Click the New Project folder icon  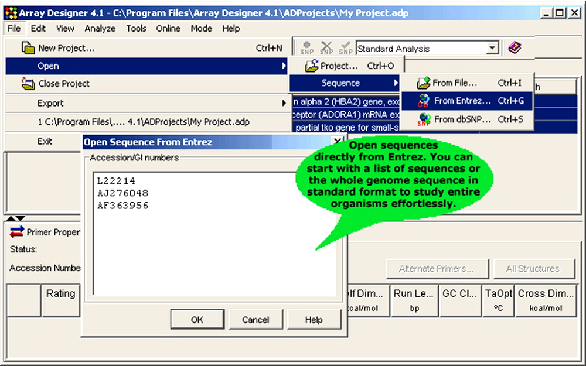tap(28, 48)
